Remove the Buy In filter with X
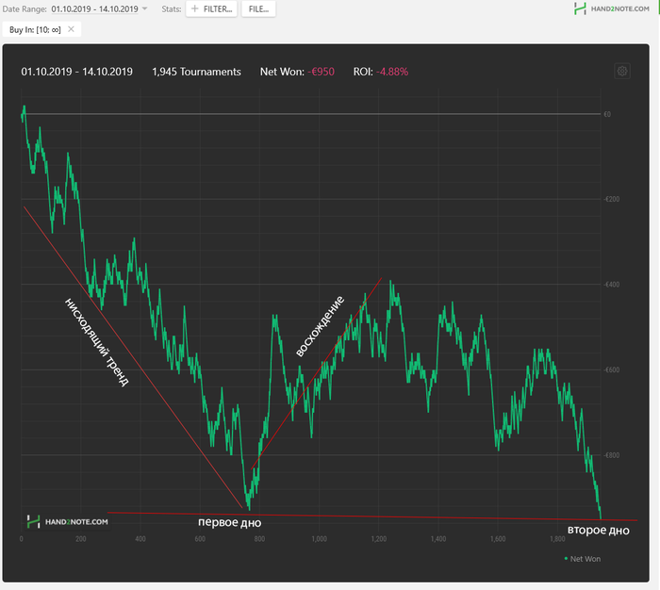 click(x=71, y=29)
